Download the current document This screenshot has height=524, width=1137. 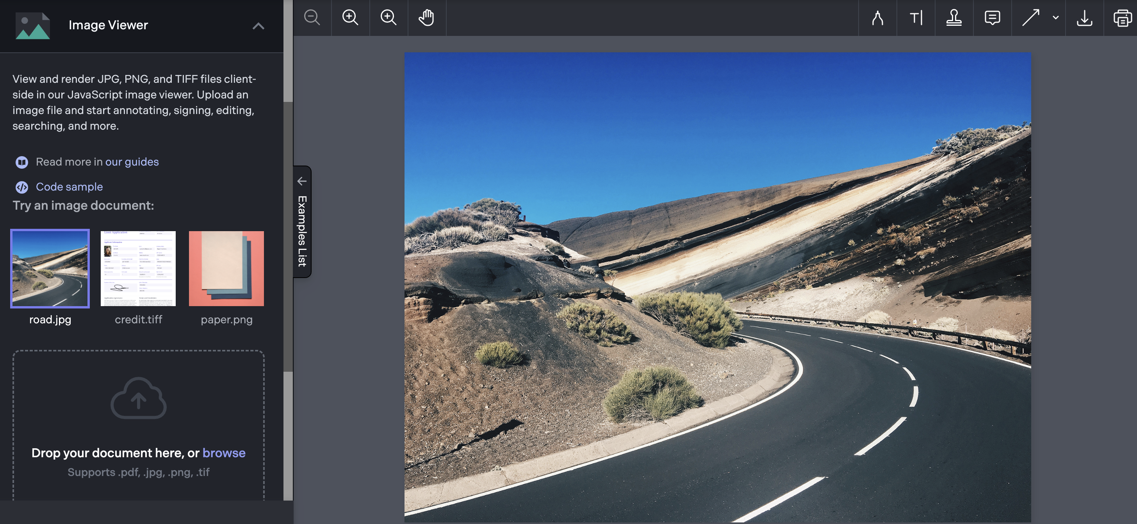1084,18
